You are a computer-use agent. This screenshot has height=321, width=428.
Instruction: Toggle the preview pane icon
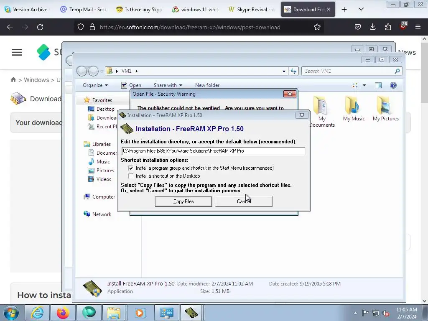378,85
